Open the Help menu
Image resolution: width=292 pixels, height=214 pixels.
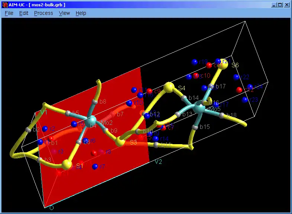tap(81, 13)
